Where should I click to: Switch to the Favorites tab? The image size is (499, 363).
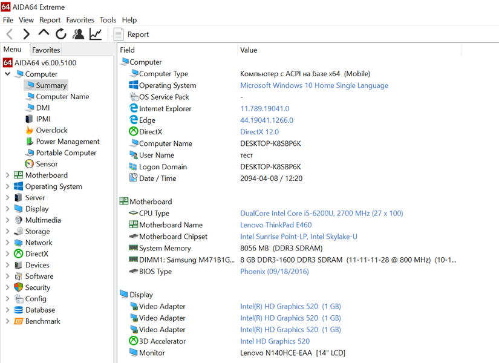coord(46,50)
